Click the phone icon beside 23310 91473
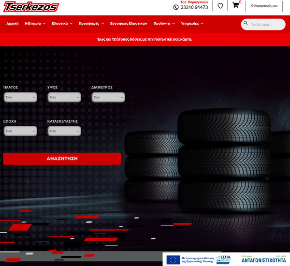Image resolution: width=290 pixels, height=266 pixels. coord(176,7)
